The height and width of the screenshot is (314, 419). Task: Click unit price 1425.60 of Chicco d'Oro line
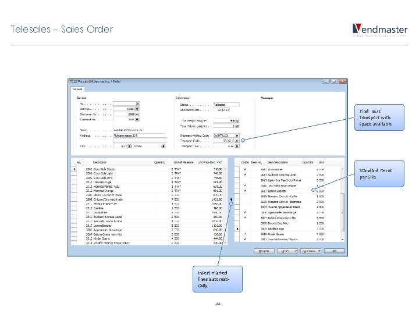[x=216, y=199]
